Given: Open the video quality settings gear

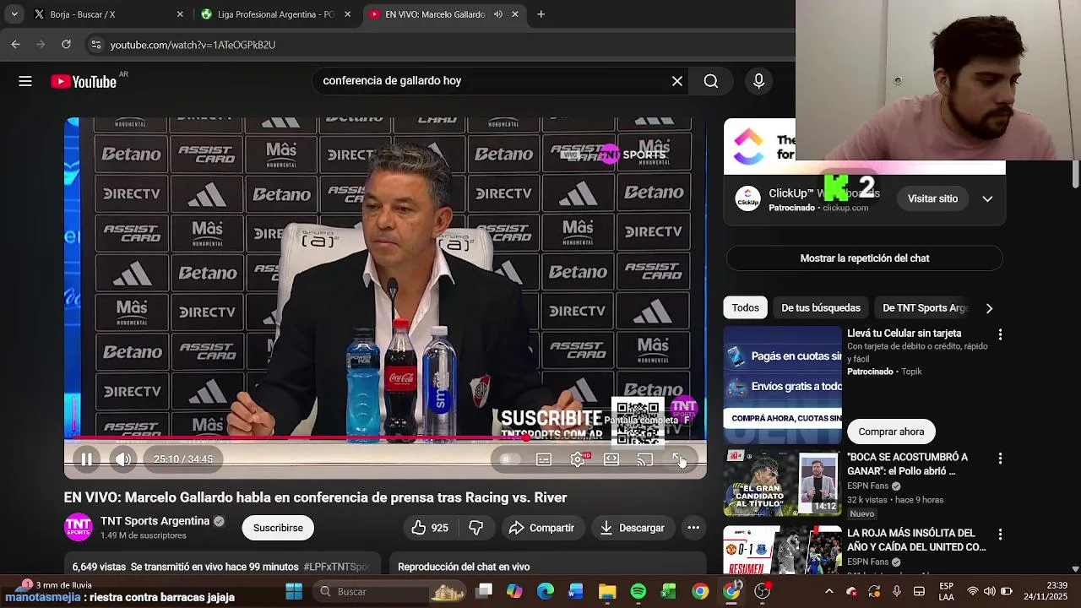Looking at the screenshot, I should coord(579,459).
